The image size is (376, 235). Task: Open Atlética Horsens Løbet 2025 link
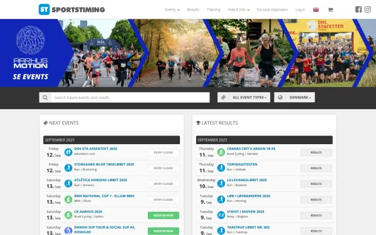pos(101,180)
